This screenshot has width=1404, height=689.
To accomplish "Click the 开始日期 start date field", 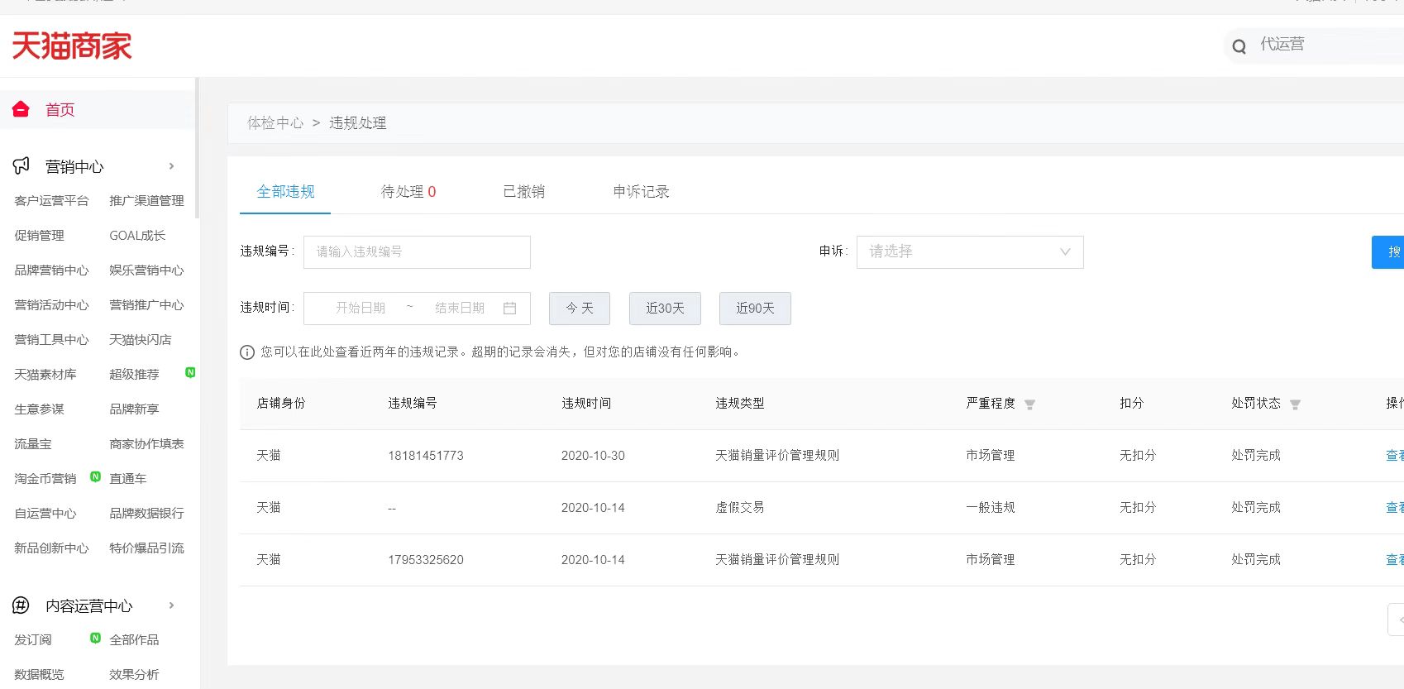I will [x=361, y=308].
